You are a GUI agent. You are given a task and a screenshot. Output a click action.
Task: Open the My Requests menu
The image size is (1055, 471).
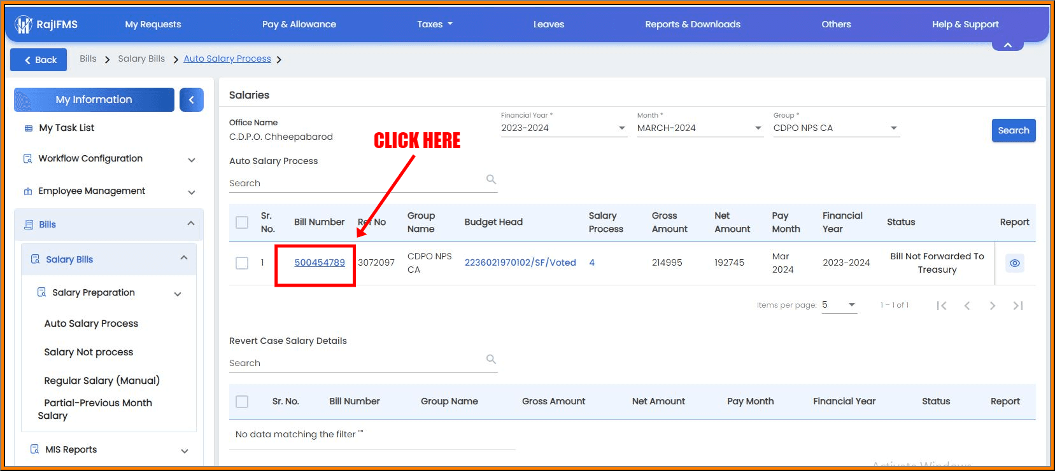tap(153, 24)
